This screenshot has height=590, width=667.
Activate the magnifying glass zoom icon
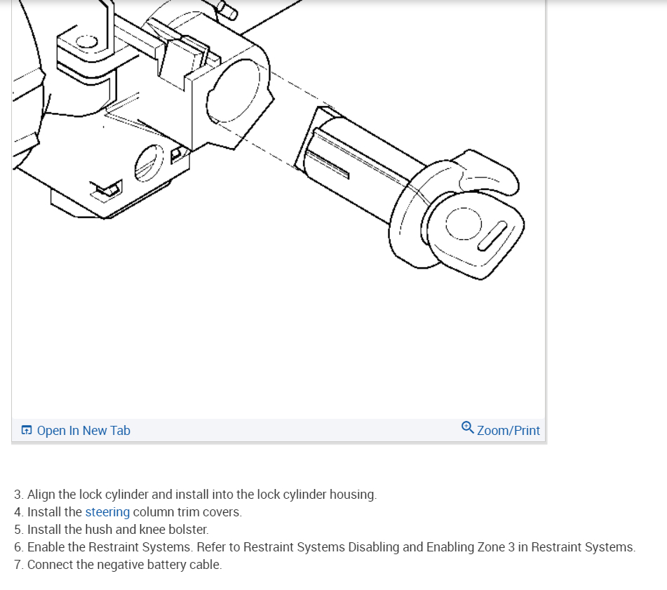coord(467,428)
